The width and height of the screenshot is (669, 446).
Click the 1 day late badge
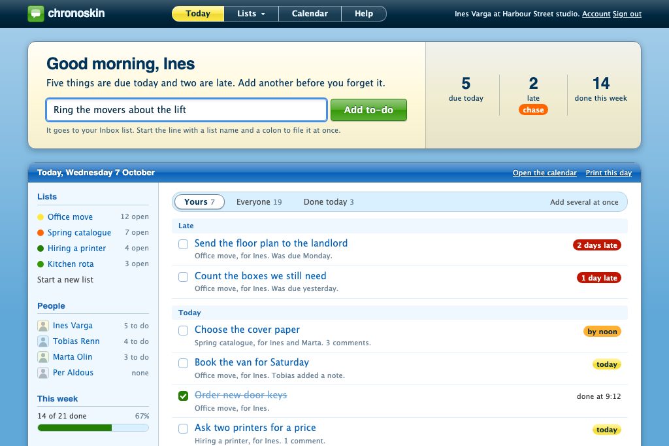click(599, 278)
